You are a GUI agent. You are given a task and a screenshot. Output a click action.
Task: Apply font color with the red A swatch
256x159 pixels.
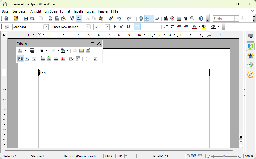(194, 27)
